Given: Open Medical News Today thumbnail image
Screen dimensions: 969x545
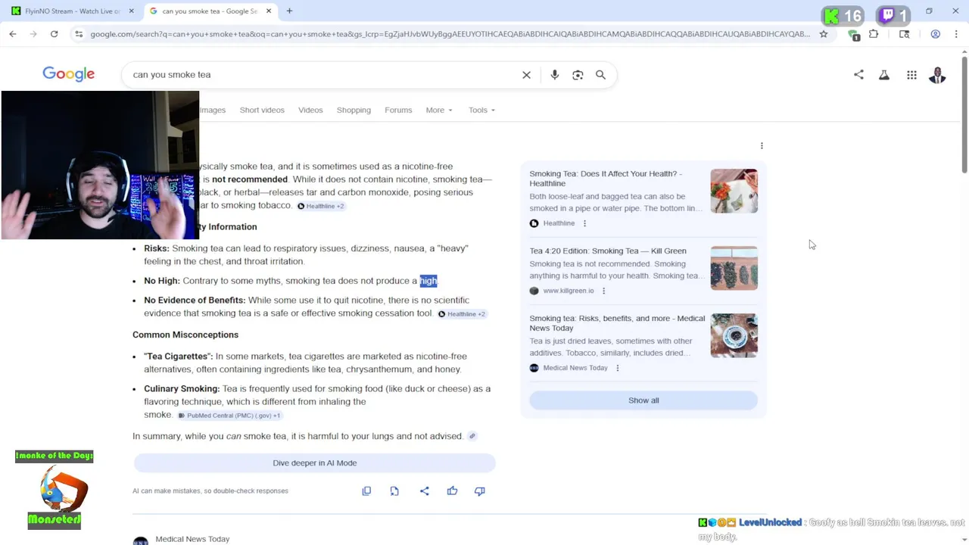Looking at the screenshot, I should (734, 335).
